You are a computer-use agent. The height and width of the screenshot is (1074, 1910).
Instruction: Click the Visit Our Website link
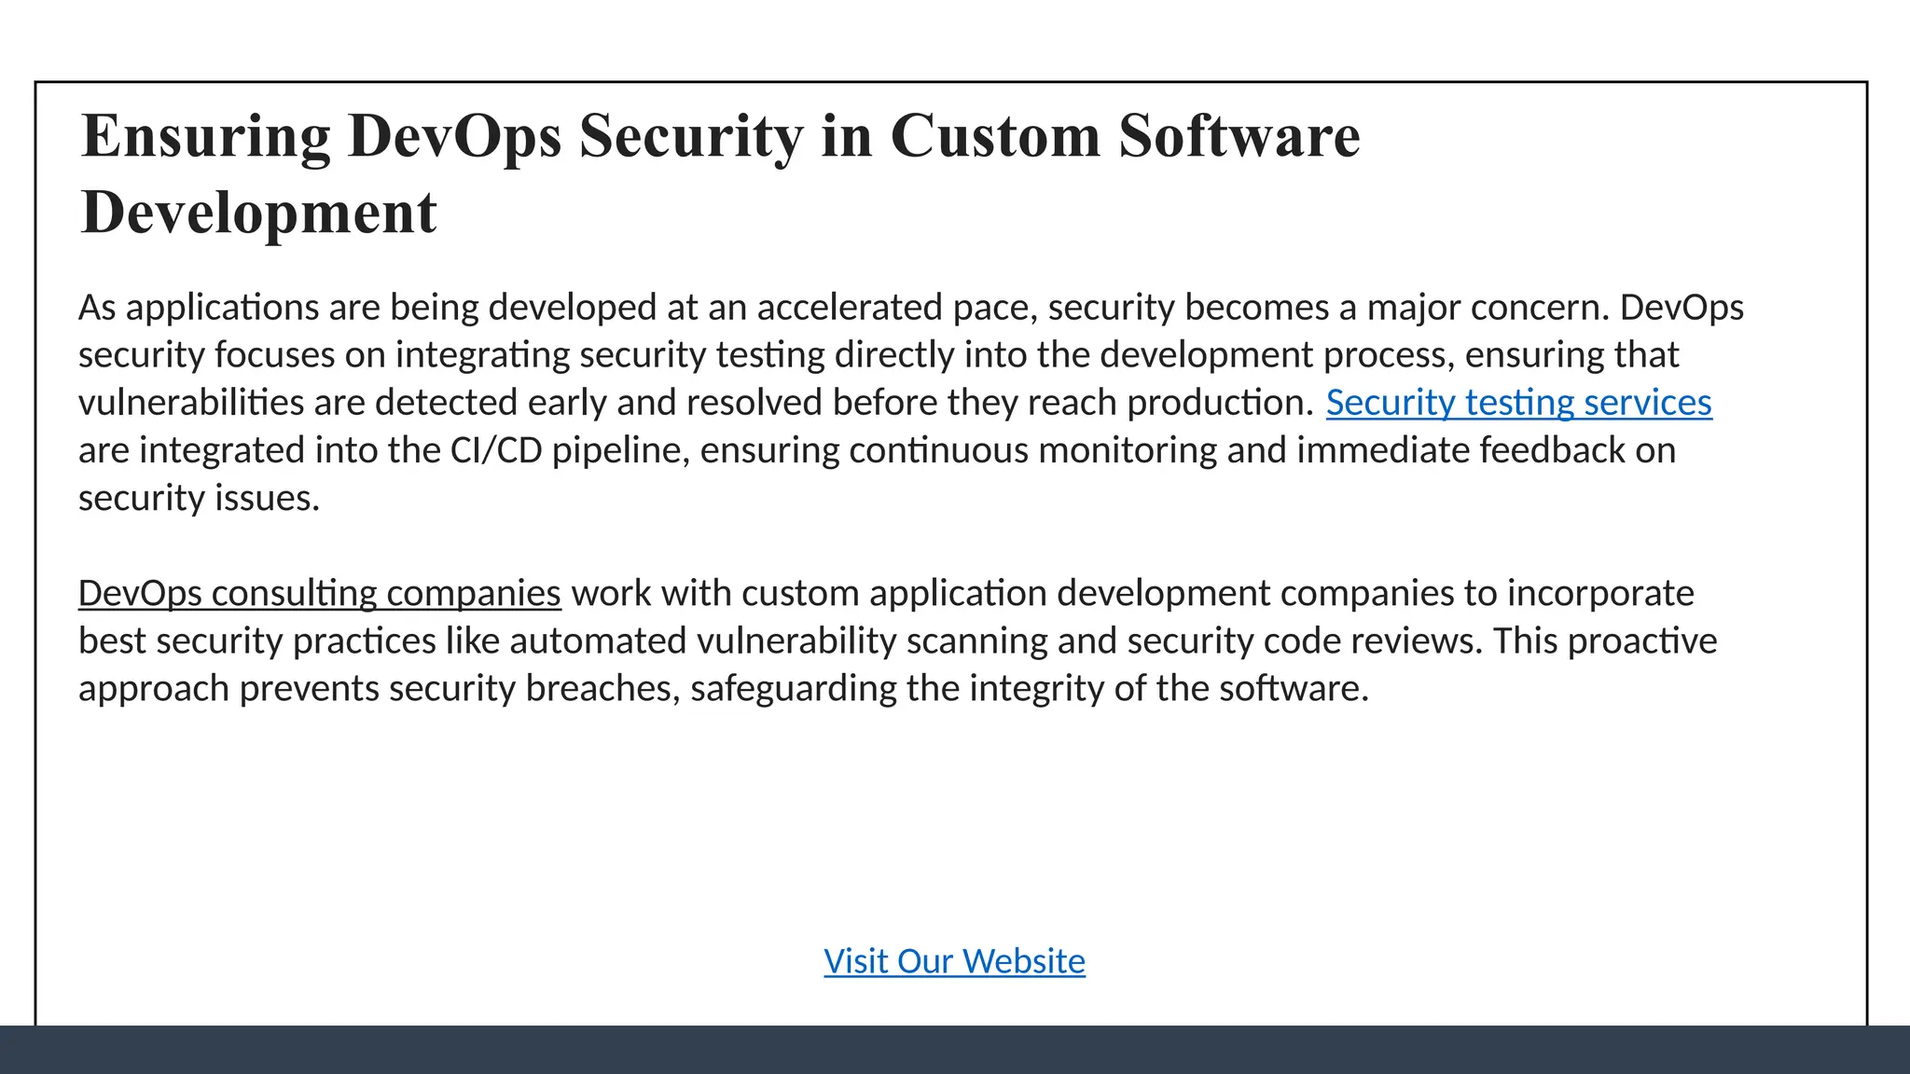[954, 961]
